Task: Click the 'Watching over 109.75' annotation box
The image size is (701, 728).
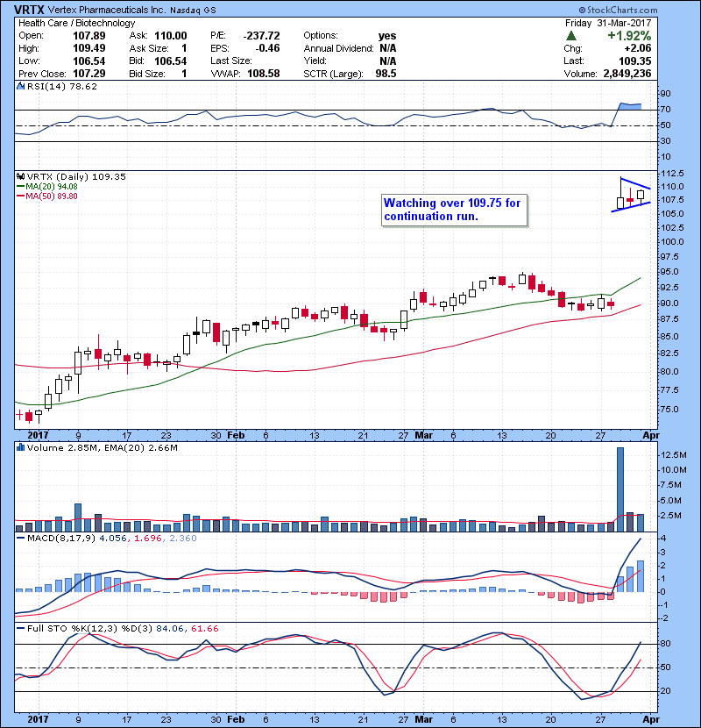Action: click(454, 210)
